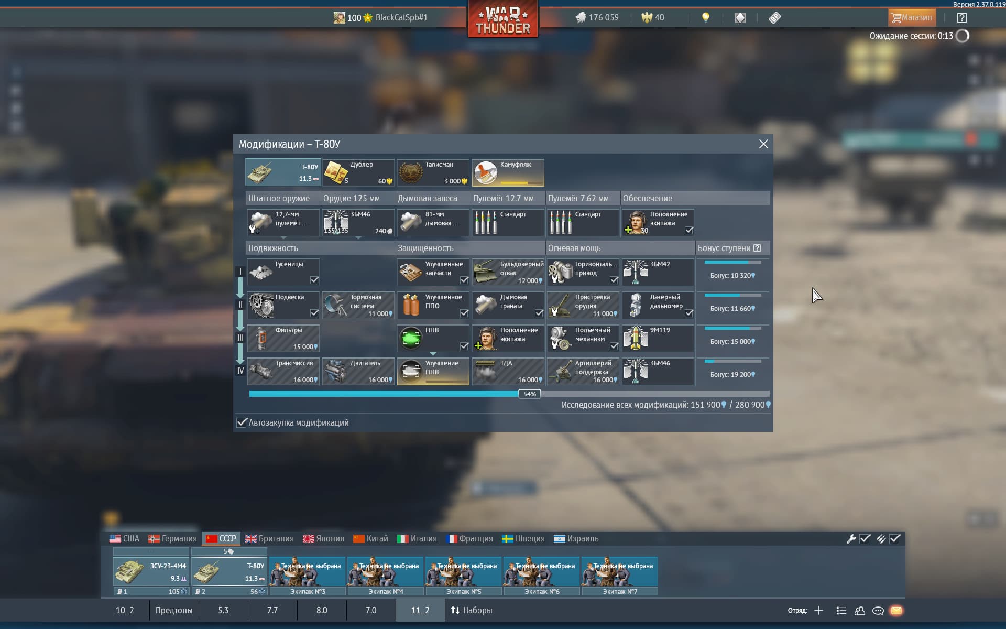Switch to the США nation tab
Viewport: 1006px width, 629px height.
(124, 539)
